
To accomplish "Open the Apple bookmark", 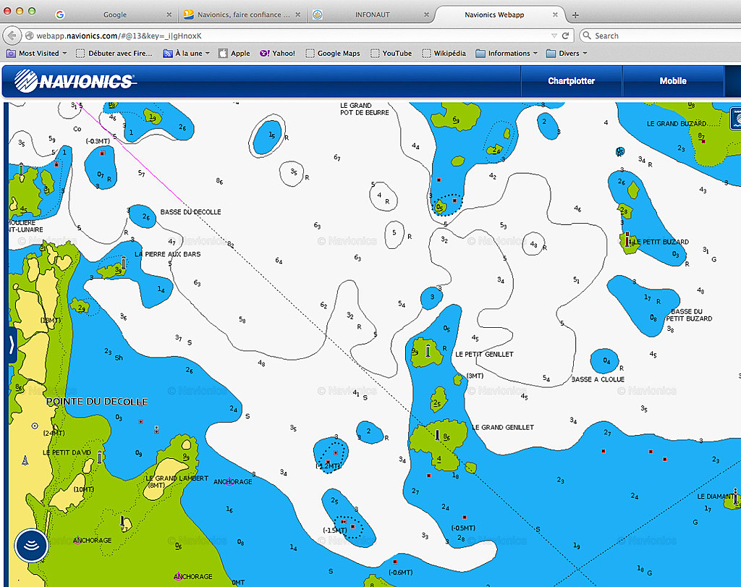I will [x=234, y=54].
